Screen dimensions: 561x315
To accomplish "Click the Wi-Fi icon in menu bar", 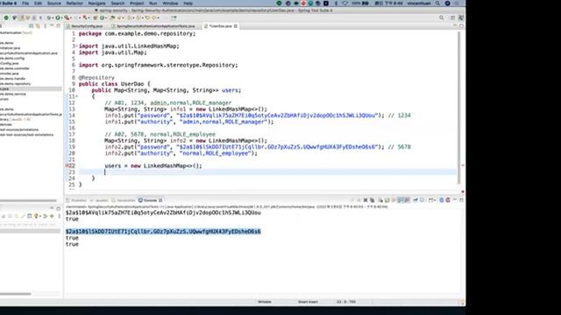I will pos(344,3).
